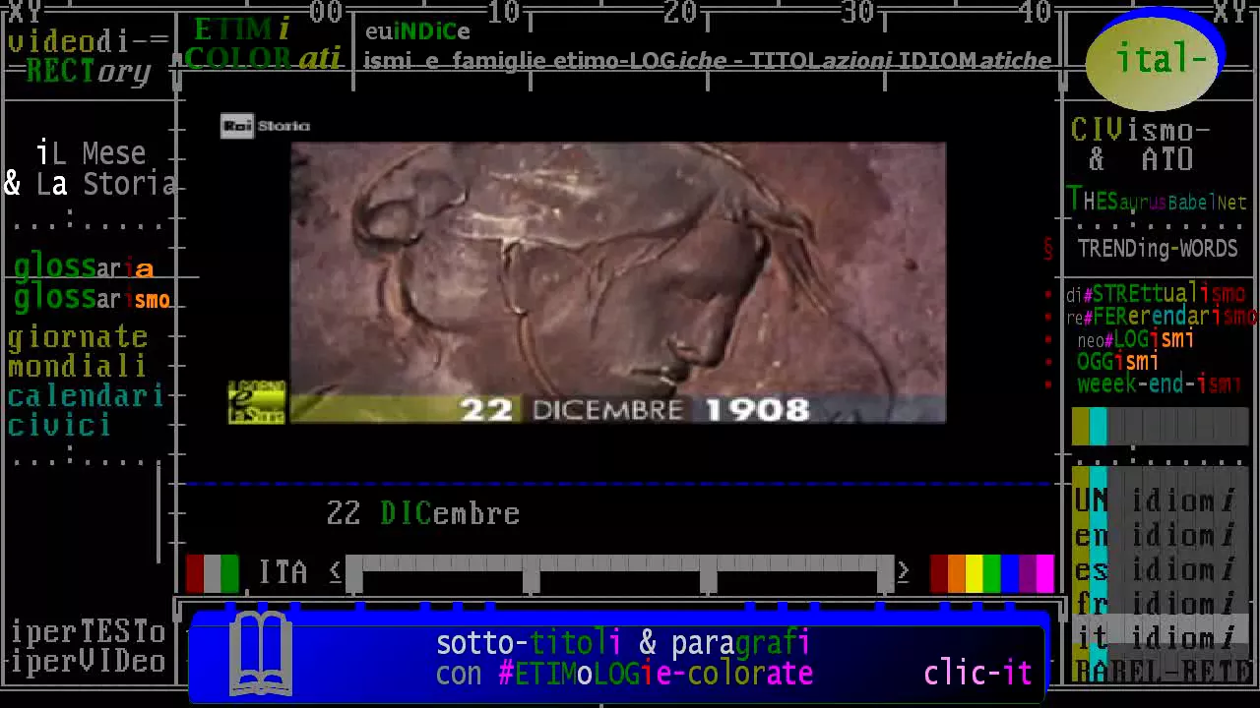Select 'UN idiomi' language row

point(1160,501)
